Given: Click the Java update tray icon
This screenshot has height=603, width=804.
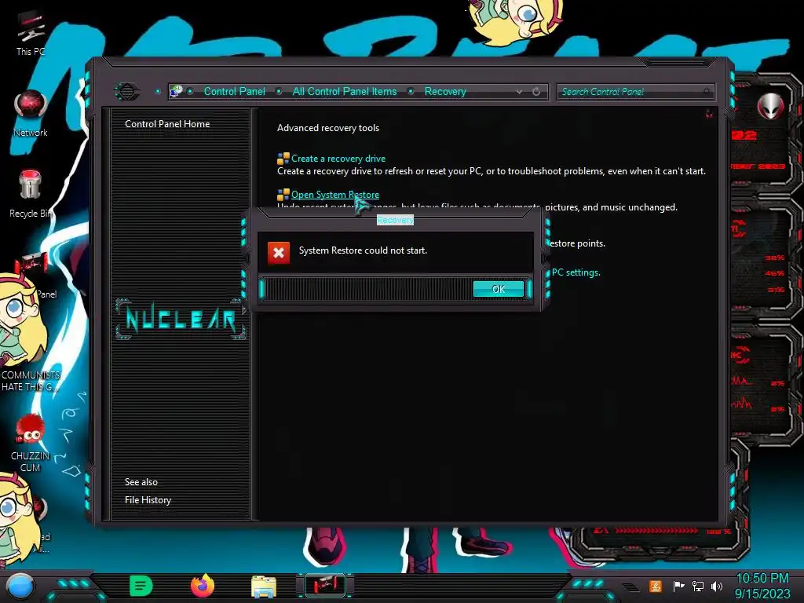Looking at the screenshot, I should pos(656,586).
